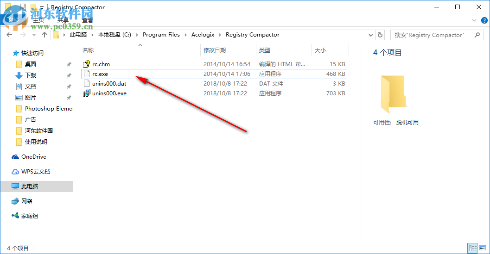
Task: Click Registry Compactor breadcrumb segment
Action: pyautogui.click(x=253, y=35)
